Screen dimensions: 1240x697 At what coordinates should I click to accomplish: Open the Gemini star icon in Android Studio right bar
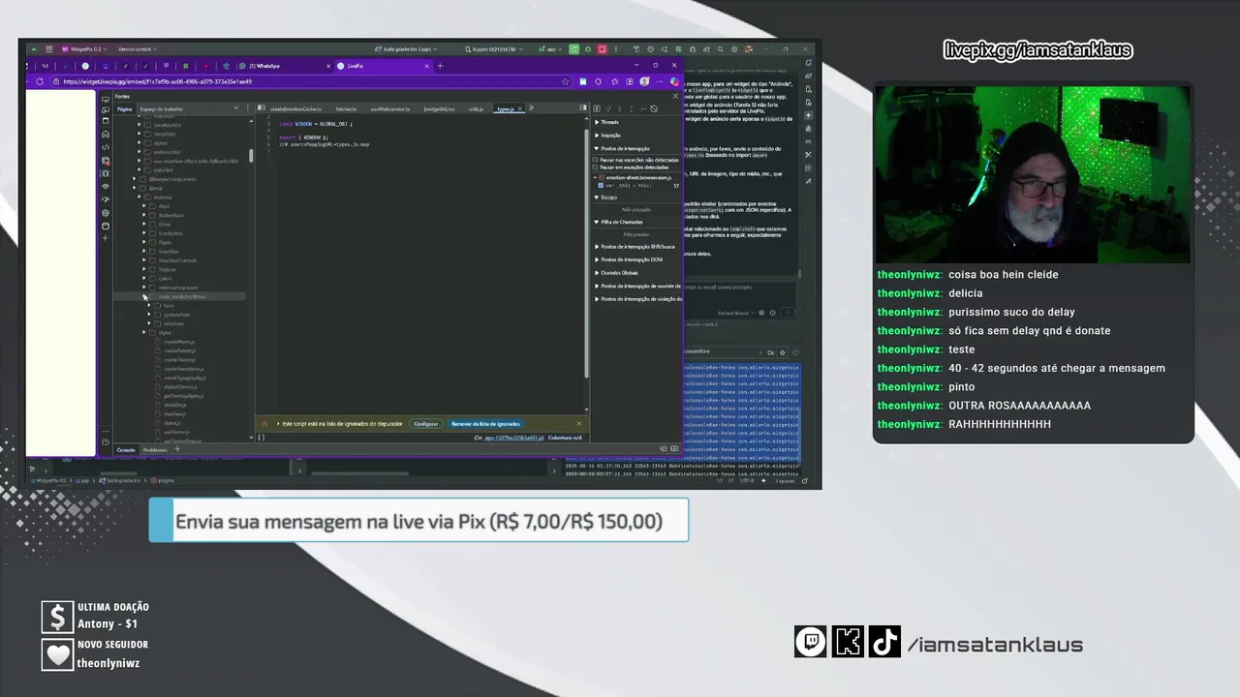pos(808,115)
